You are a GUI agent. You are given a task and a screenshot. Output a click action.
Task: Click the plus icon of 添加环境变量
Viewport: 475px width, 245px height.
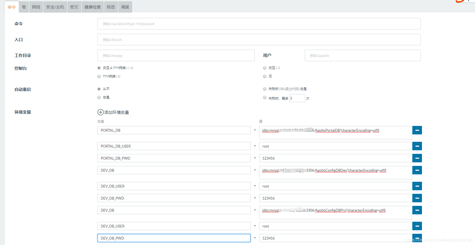(x=101, y=112)
